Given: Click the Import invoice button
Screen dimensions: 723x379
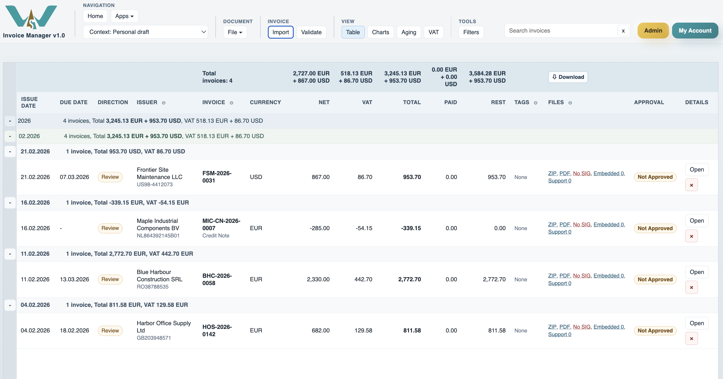Looking at the screenshot, I should coord(281,32).
